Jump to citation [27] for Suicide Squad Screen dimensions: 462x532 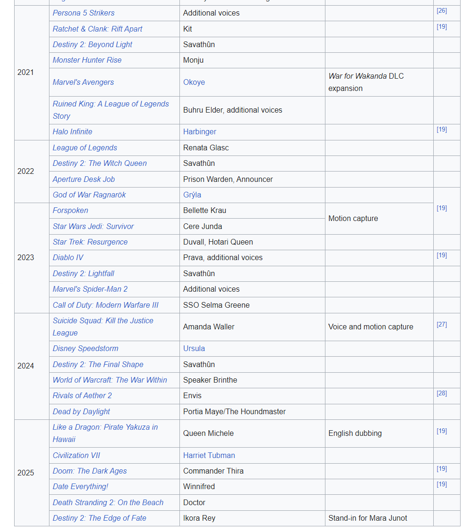pos(442,324)
